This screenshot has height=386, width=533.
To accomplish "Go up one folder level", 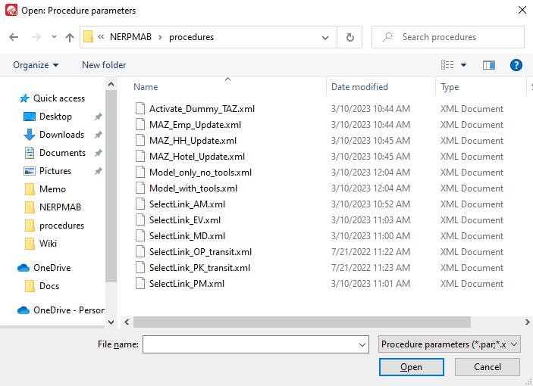I will coord(70,37).
